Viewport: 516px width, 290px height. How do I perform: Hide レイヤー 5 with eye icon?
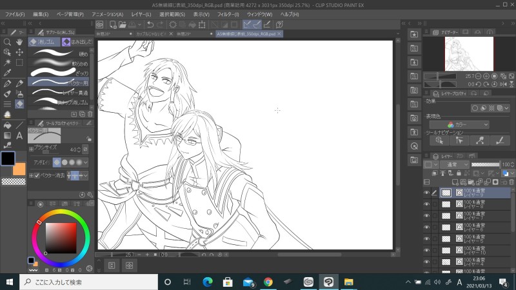(x=426, y=238)
